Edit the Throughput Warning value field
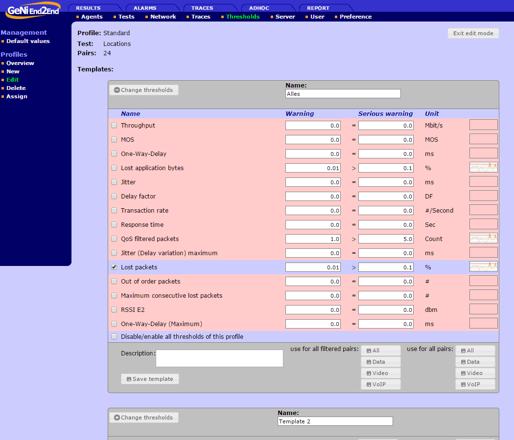Viewport: 514px width, 440px height. [x=313, y=125]
